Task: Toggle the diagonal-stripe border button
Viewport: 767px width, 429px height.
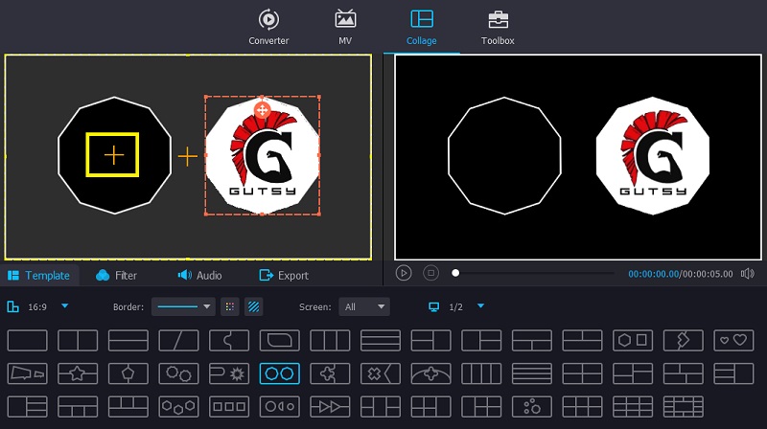Action: [254, 307]
